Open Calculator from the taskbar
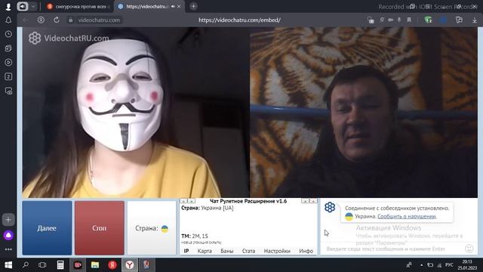 click(x=60, y=265)
